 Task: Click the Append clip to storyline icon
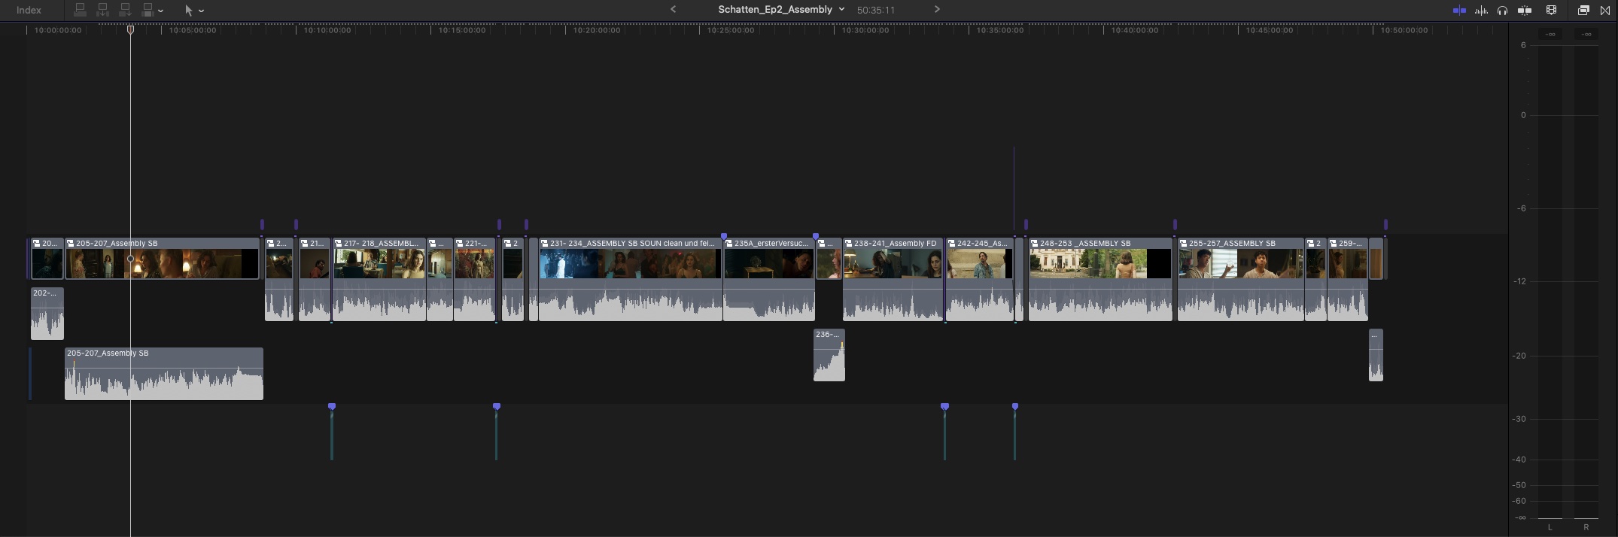(x=126, y=10)
